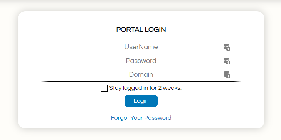This screenshot has width=281, height=140.
Task: Open the password manager icon in Password field
Action: tap(227, 61)
